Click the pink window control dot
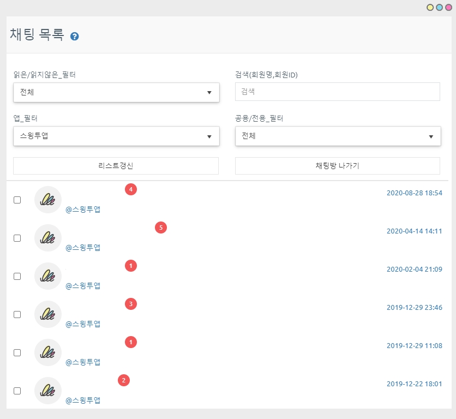 (449, 8)
